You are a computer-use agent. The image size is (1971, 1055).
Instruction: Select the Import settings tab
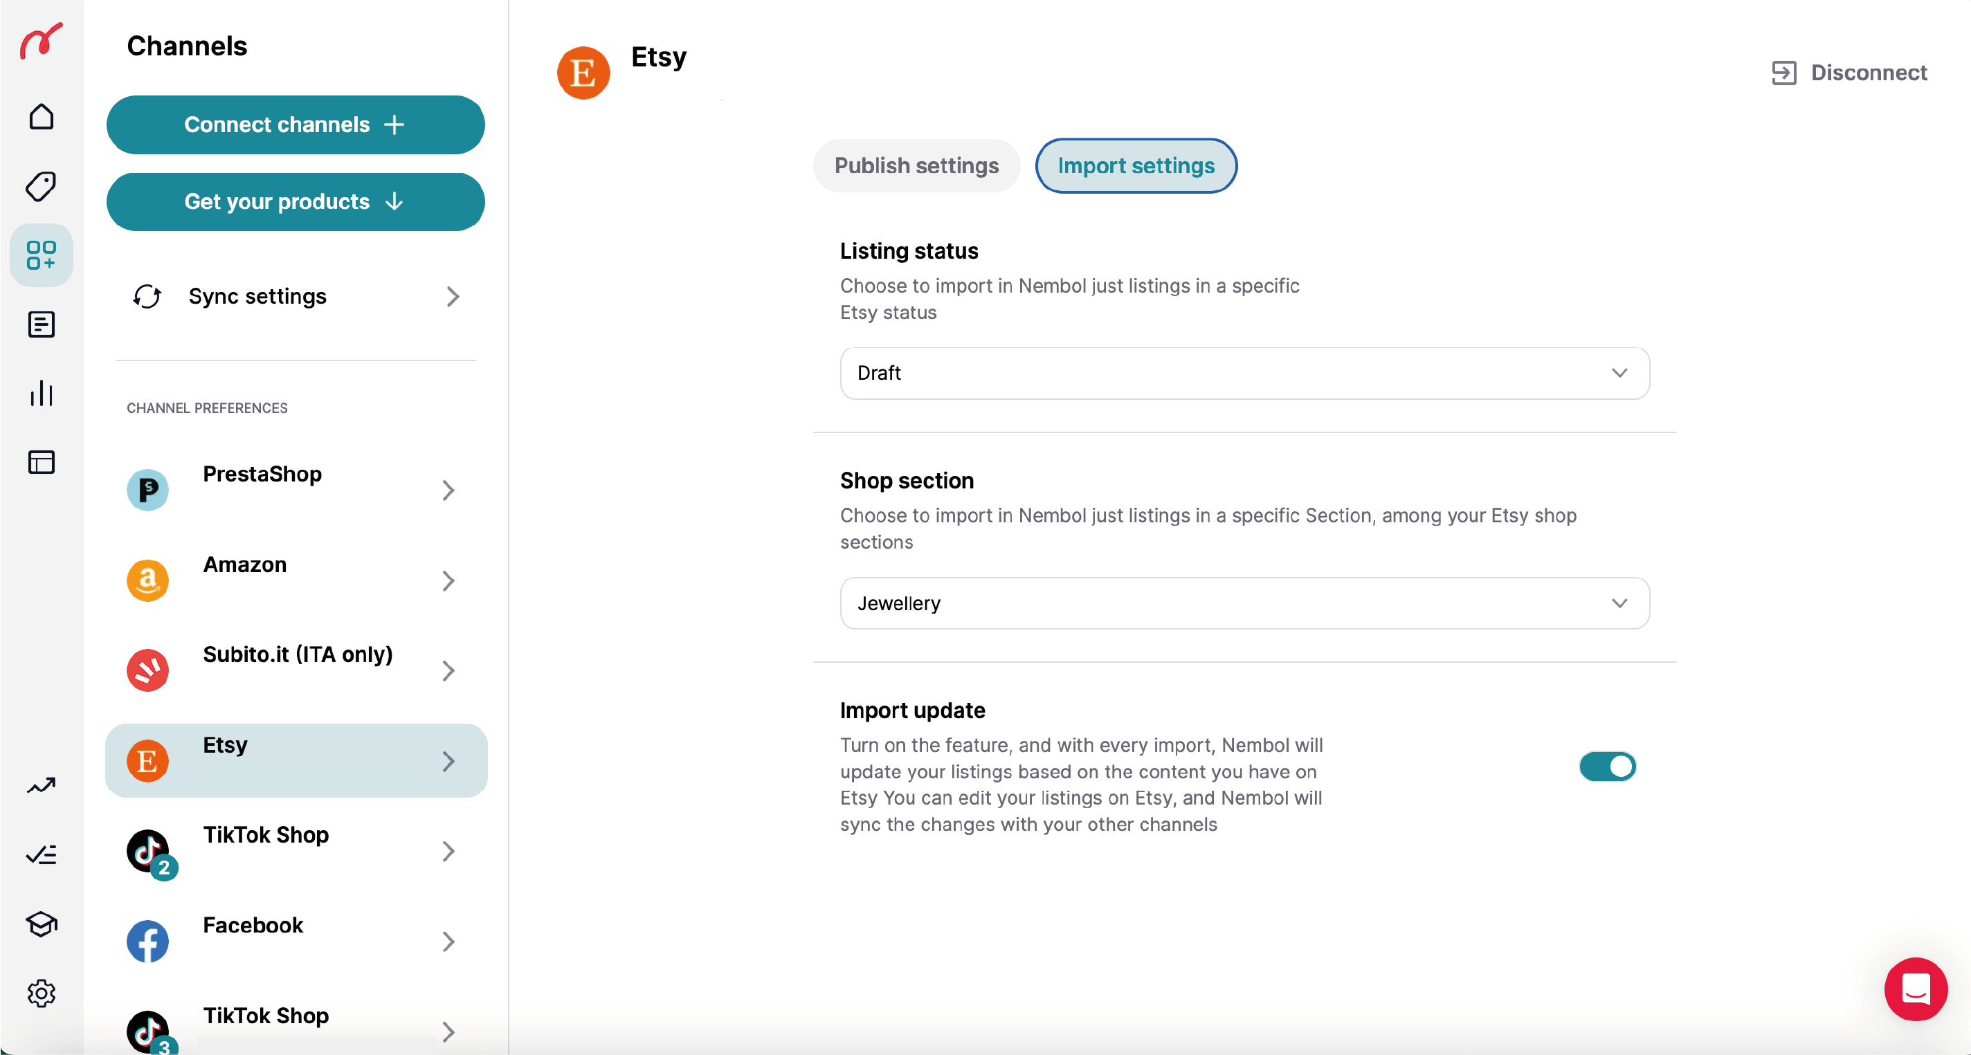point(1136,166)
